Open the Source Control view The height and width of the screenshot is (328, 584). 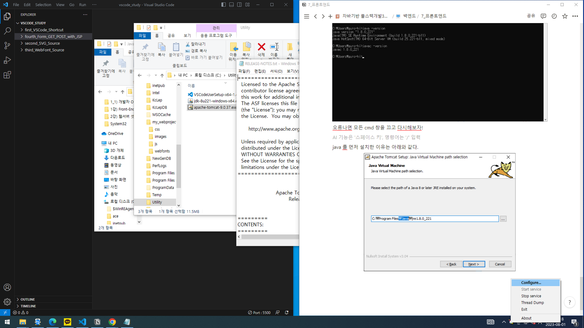pyautogui.click(x=7, y=46)
